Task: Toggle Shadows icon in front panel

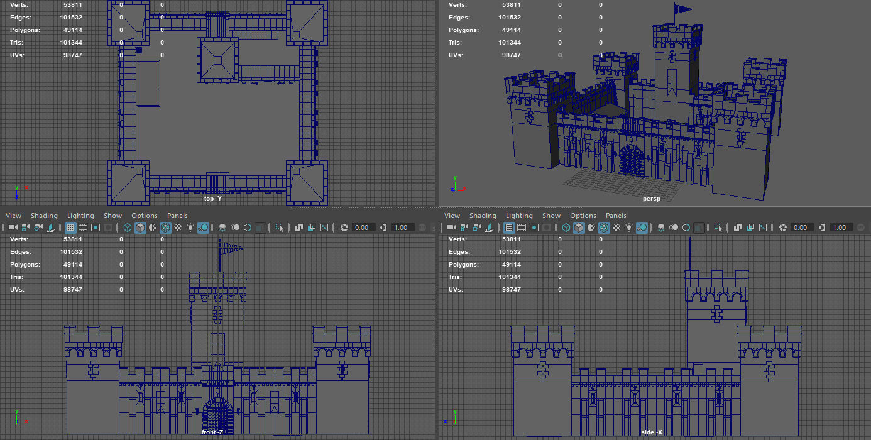Action: pyautogui.click(x=204, y=228)
